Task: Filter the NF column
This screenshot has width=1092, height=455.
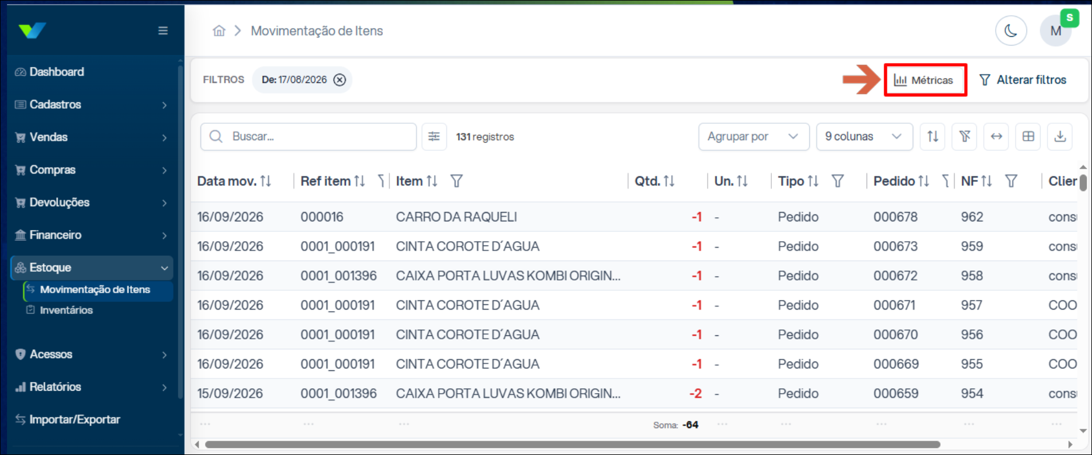Action: click(x=1011, y=181)
